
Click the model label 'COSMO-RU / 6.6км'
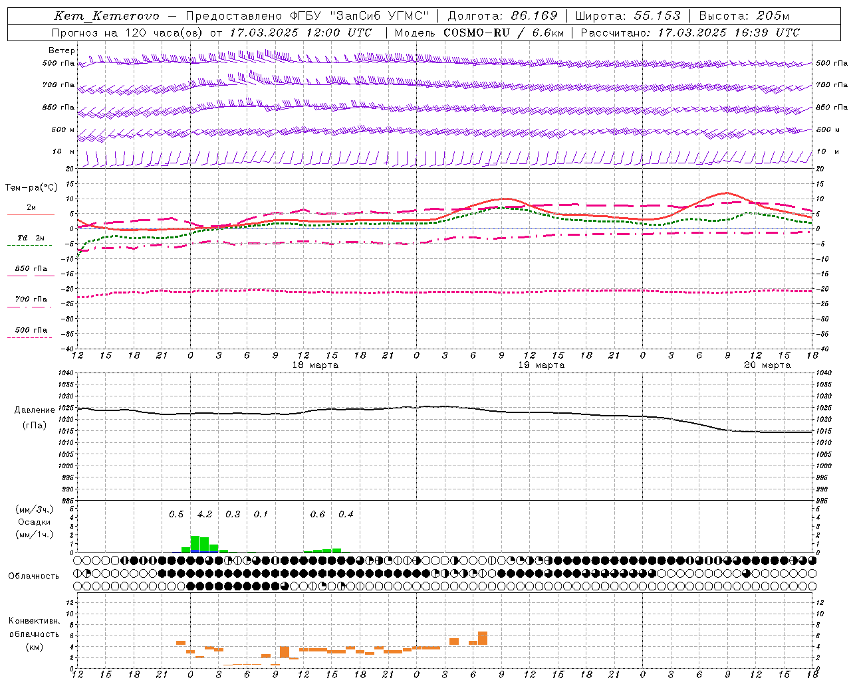click(504, 33)
